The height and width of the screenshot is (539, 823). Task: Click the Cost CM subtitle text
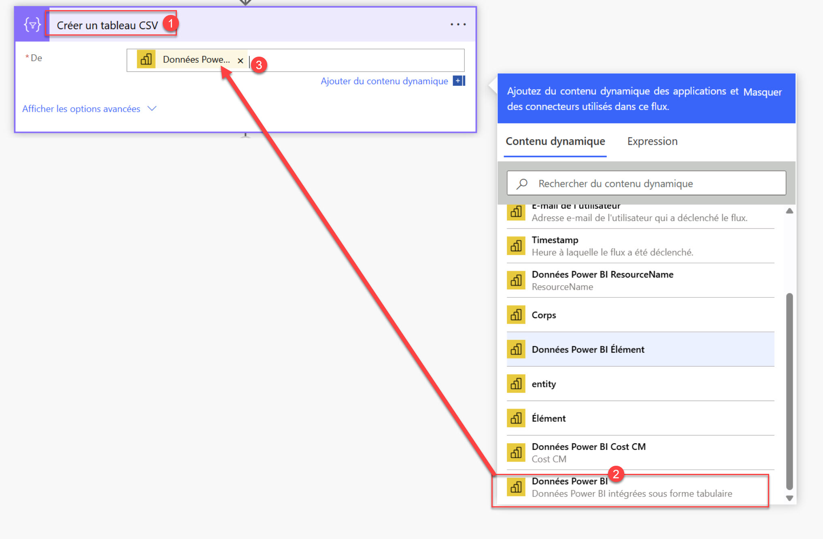(x=549, y=459)
